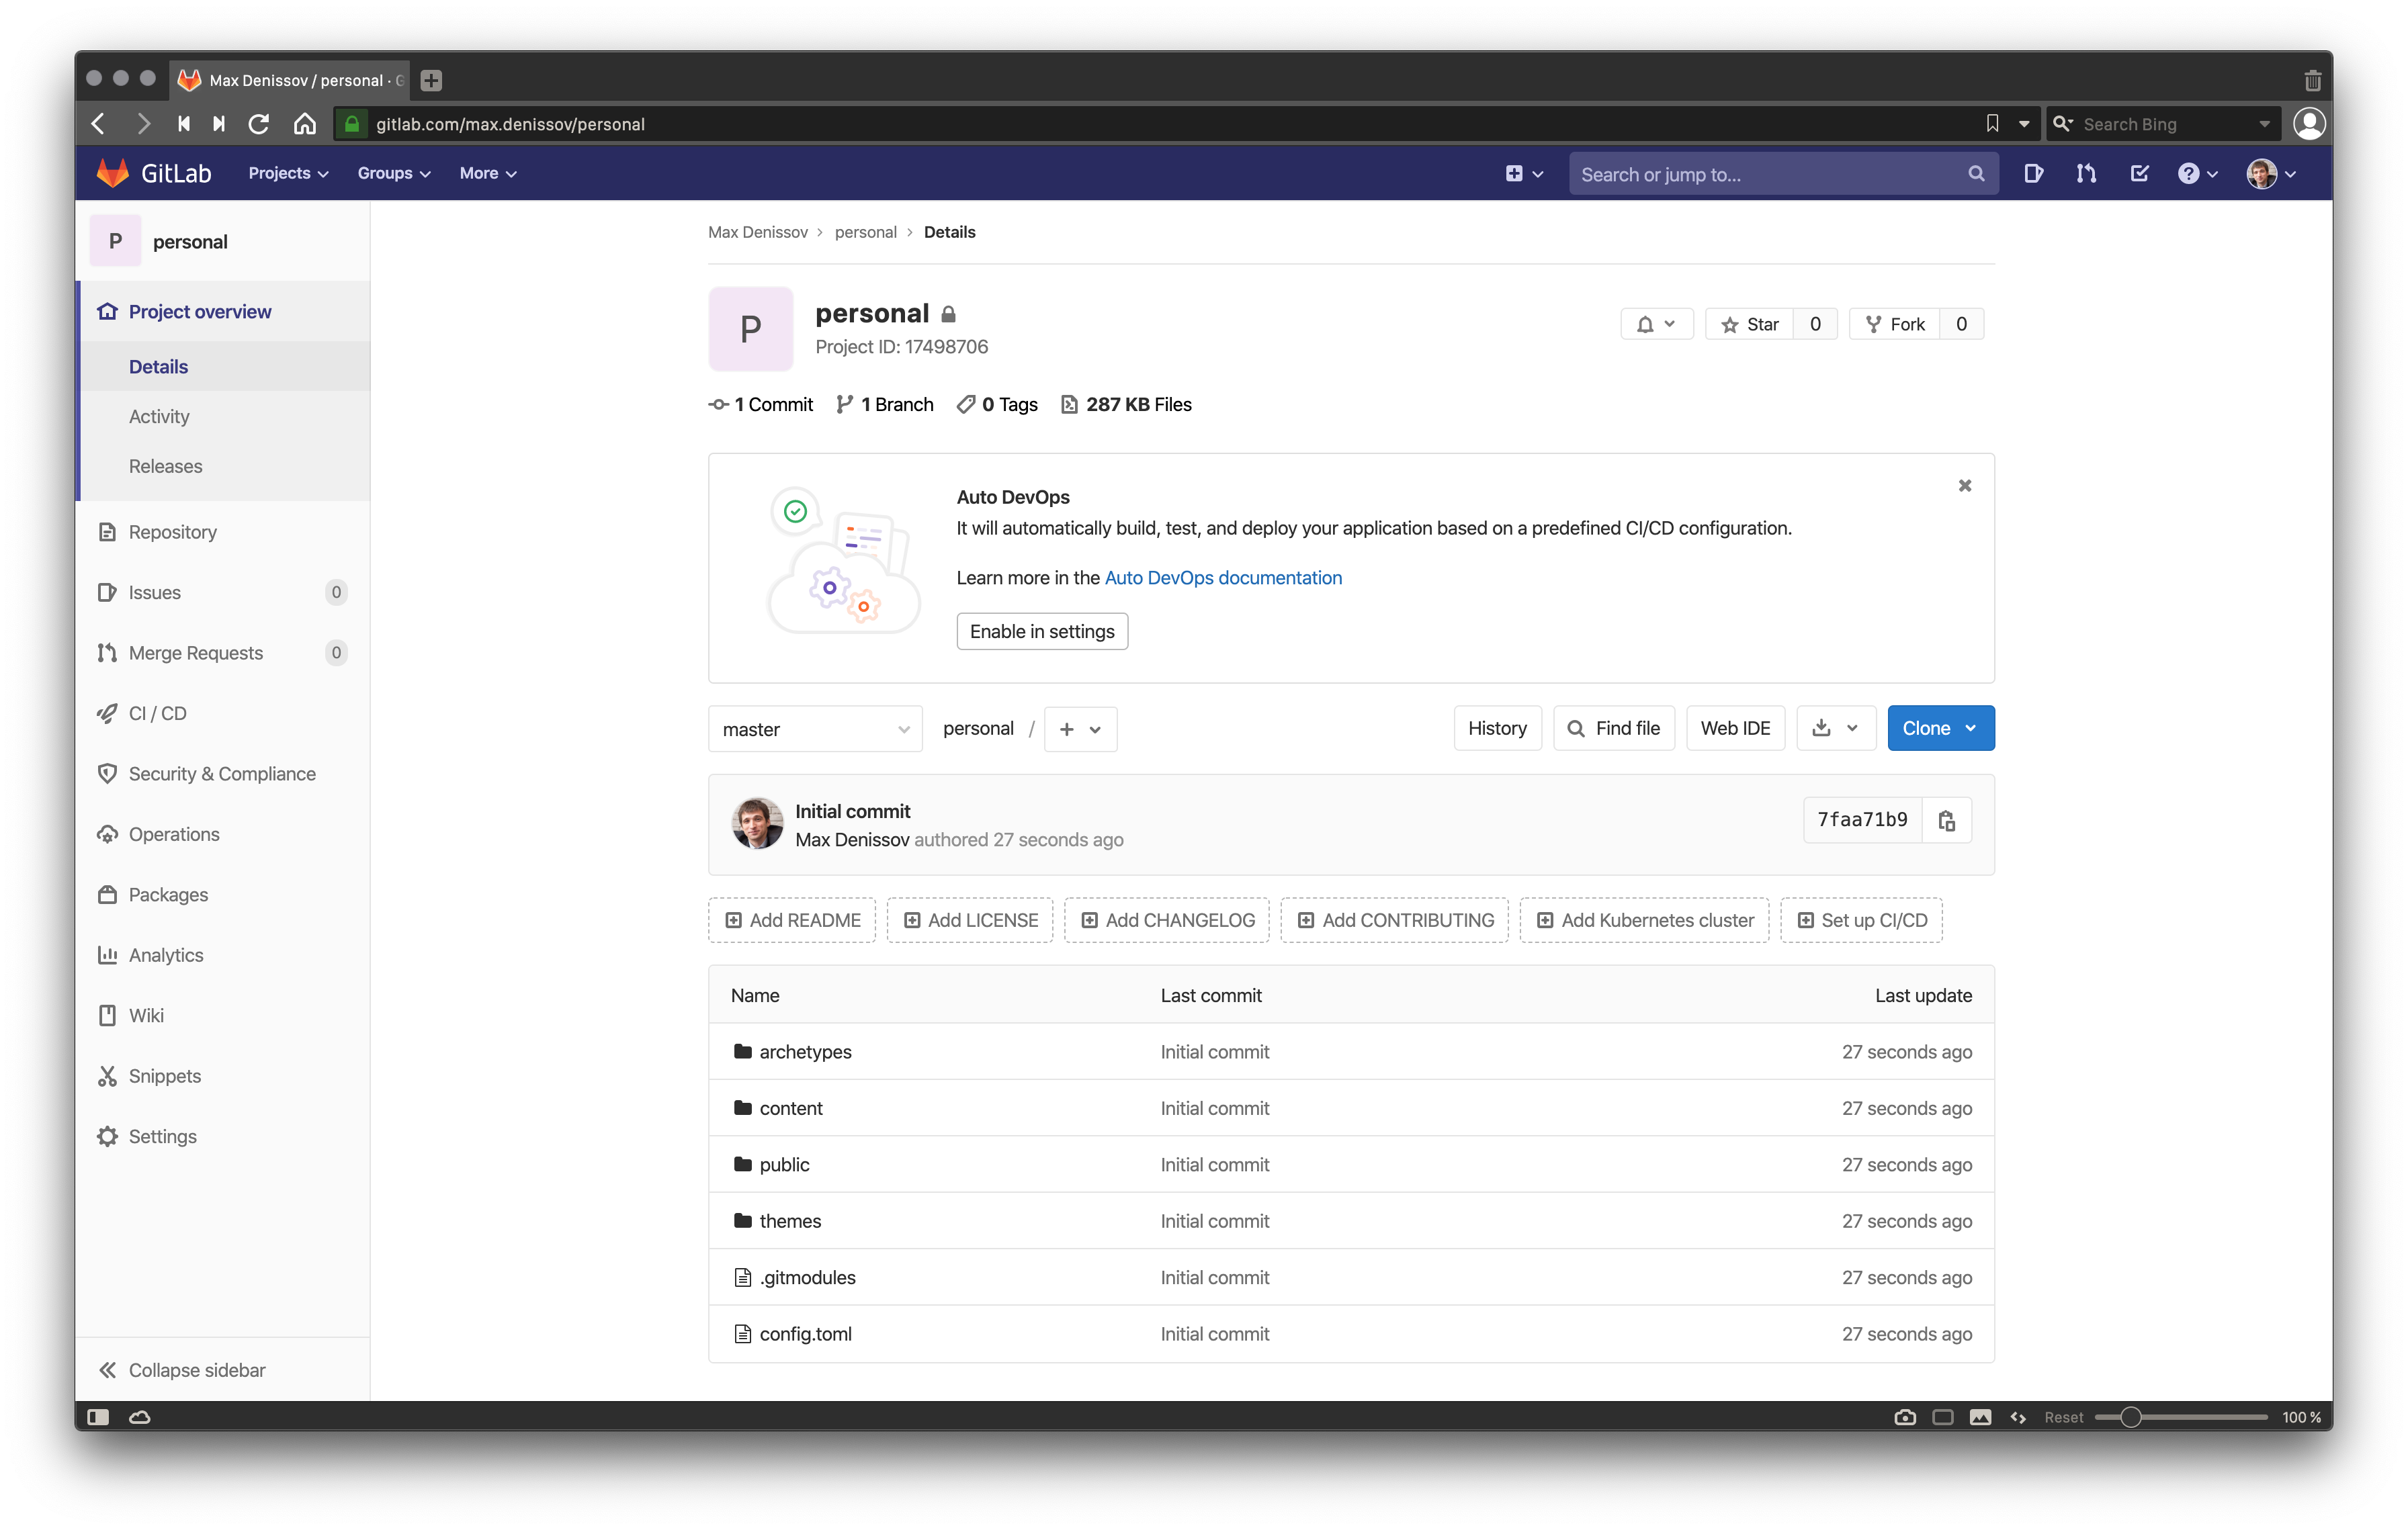The height and width of the screenshot is (1530, 2408).
Task: Open the Clone dropdown
Action: [x=1940, y=727]
